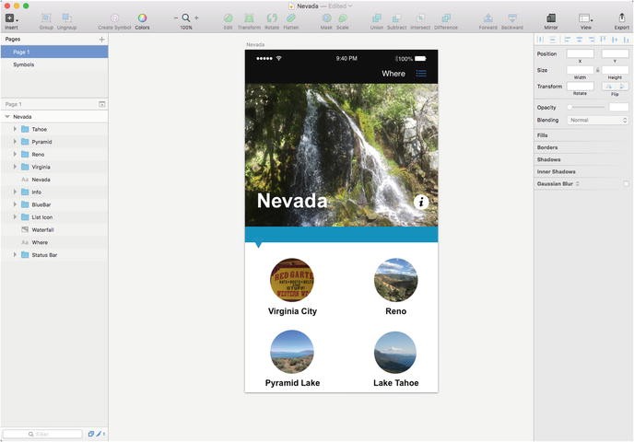Zoom out with the minus button
Screen dimensions: 634x442
[175, 18]
